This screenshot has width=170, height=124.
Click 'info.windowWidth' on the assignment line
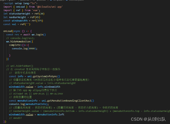pyautogui.click(x=49, y=87)
